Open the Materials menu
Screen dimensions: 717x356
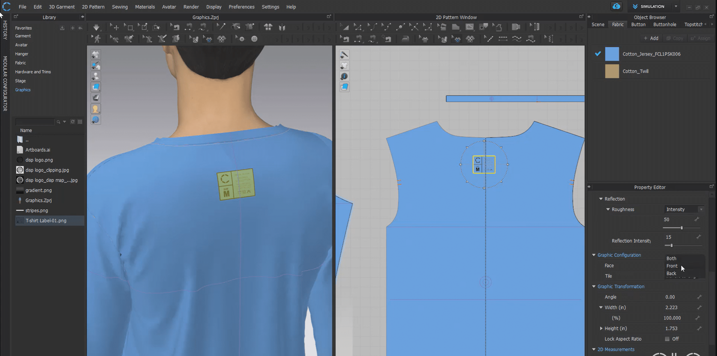145,7
